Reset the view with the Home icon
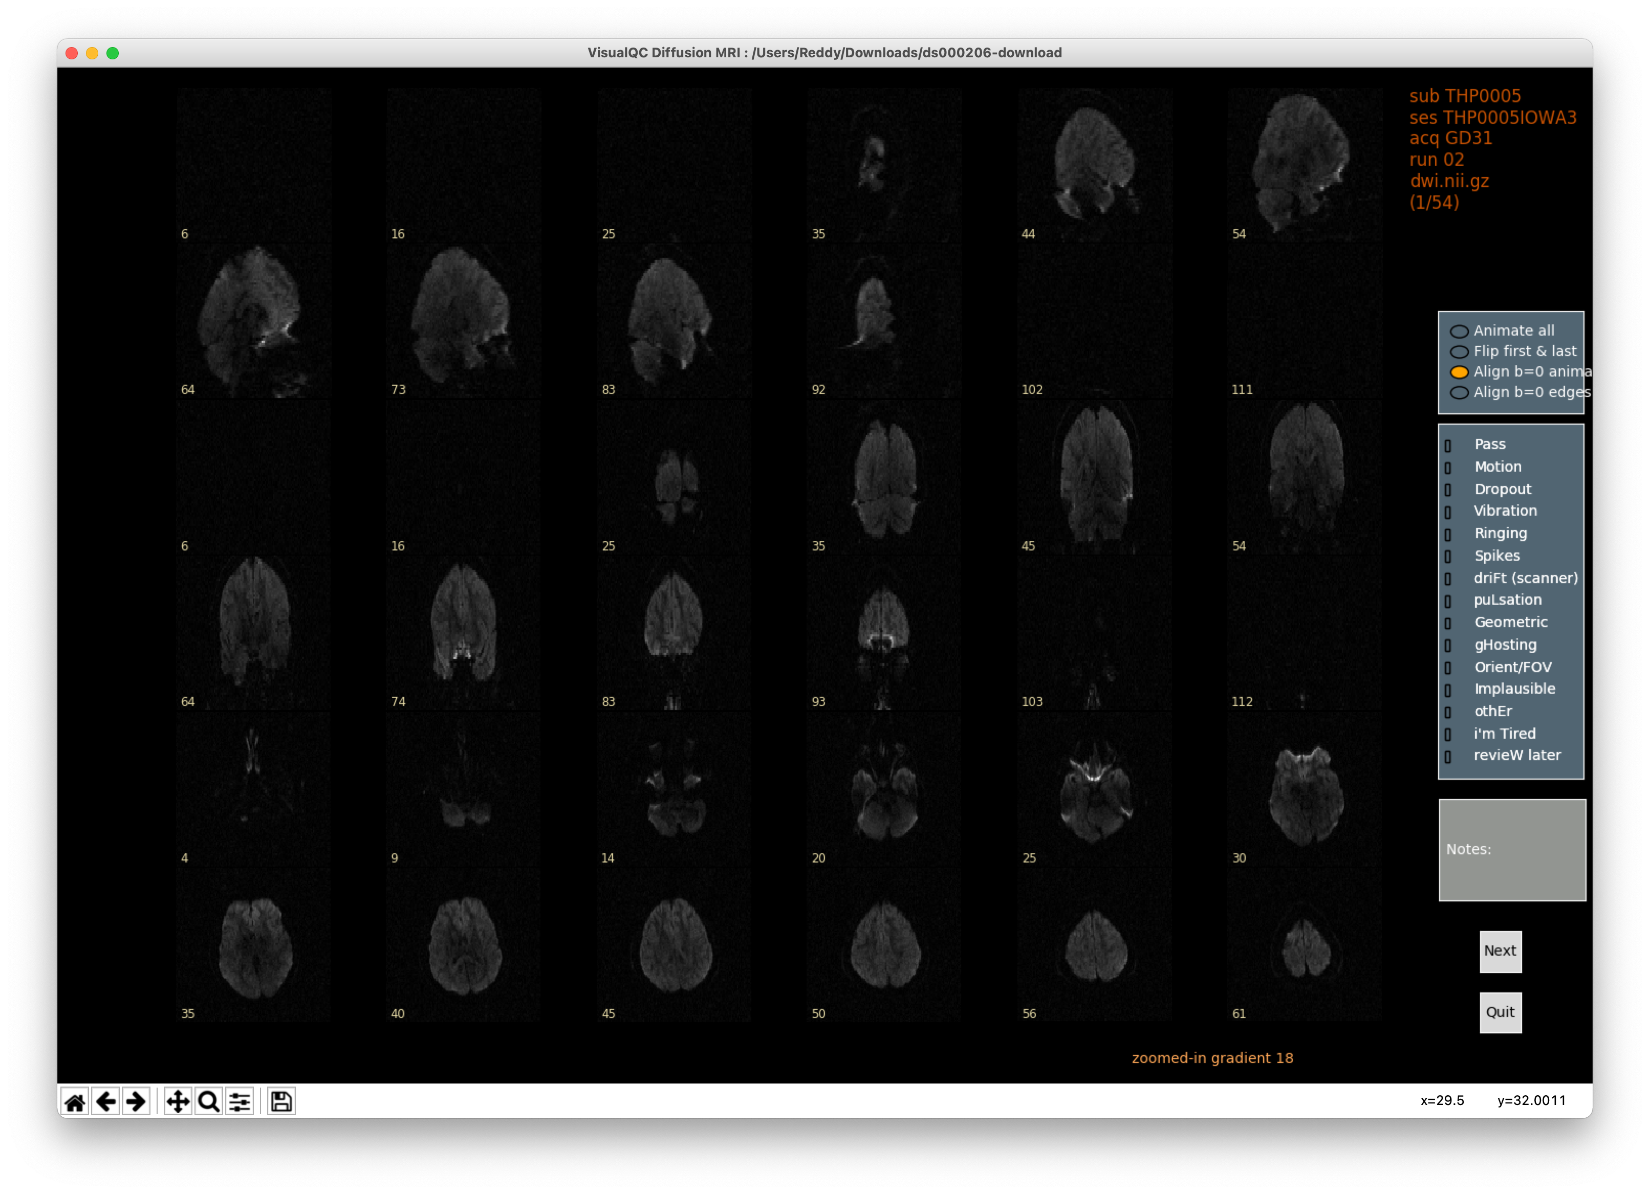1650x1194 pixels. pos(75,1101)
